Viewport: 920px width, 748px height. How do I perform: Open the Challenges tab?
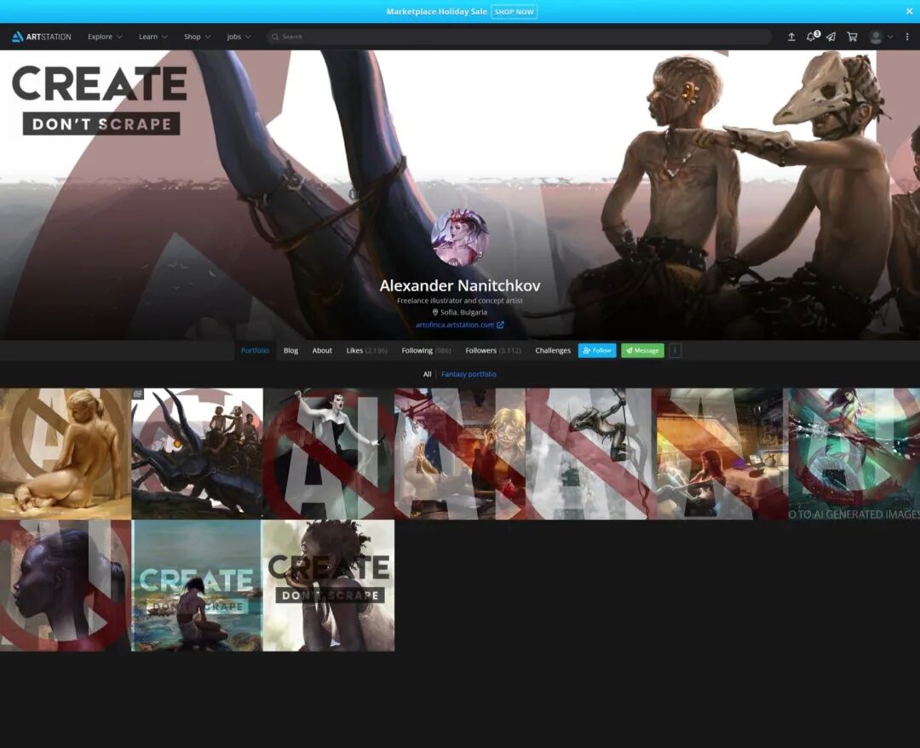click(x=553, y=350)
